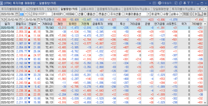
Task: Switch to the 당일추이 tab
Action: (x=52, y=9)
